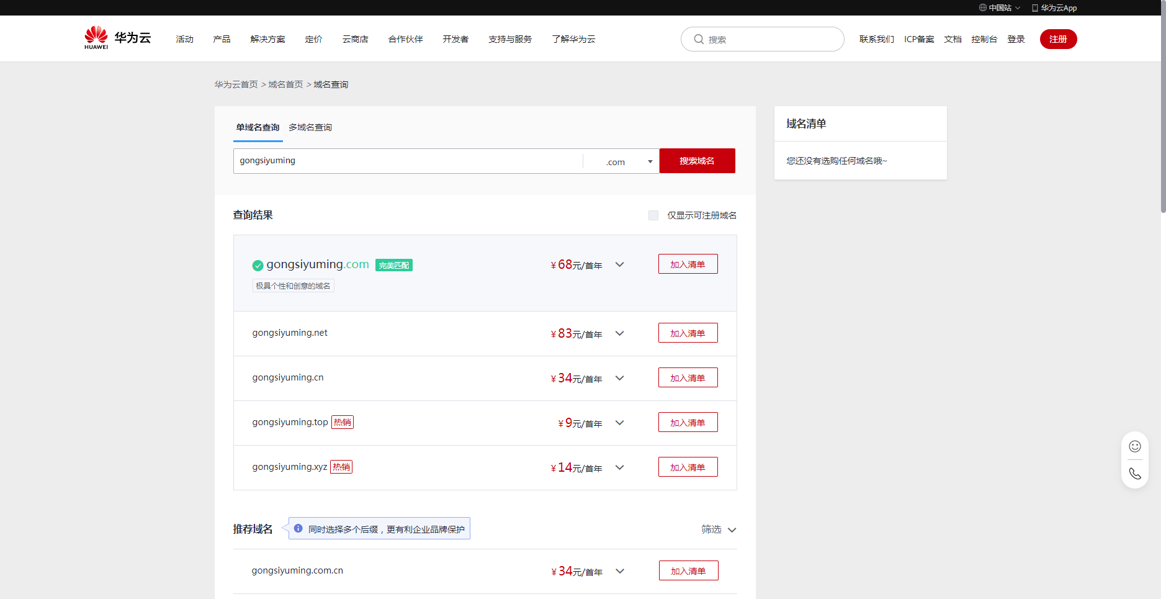Expand price details for gongsiyuming.top
Image resolution: width=1166 pixels, height=599 pixels.
tap(619, 423)
